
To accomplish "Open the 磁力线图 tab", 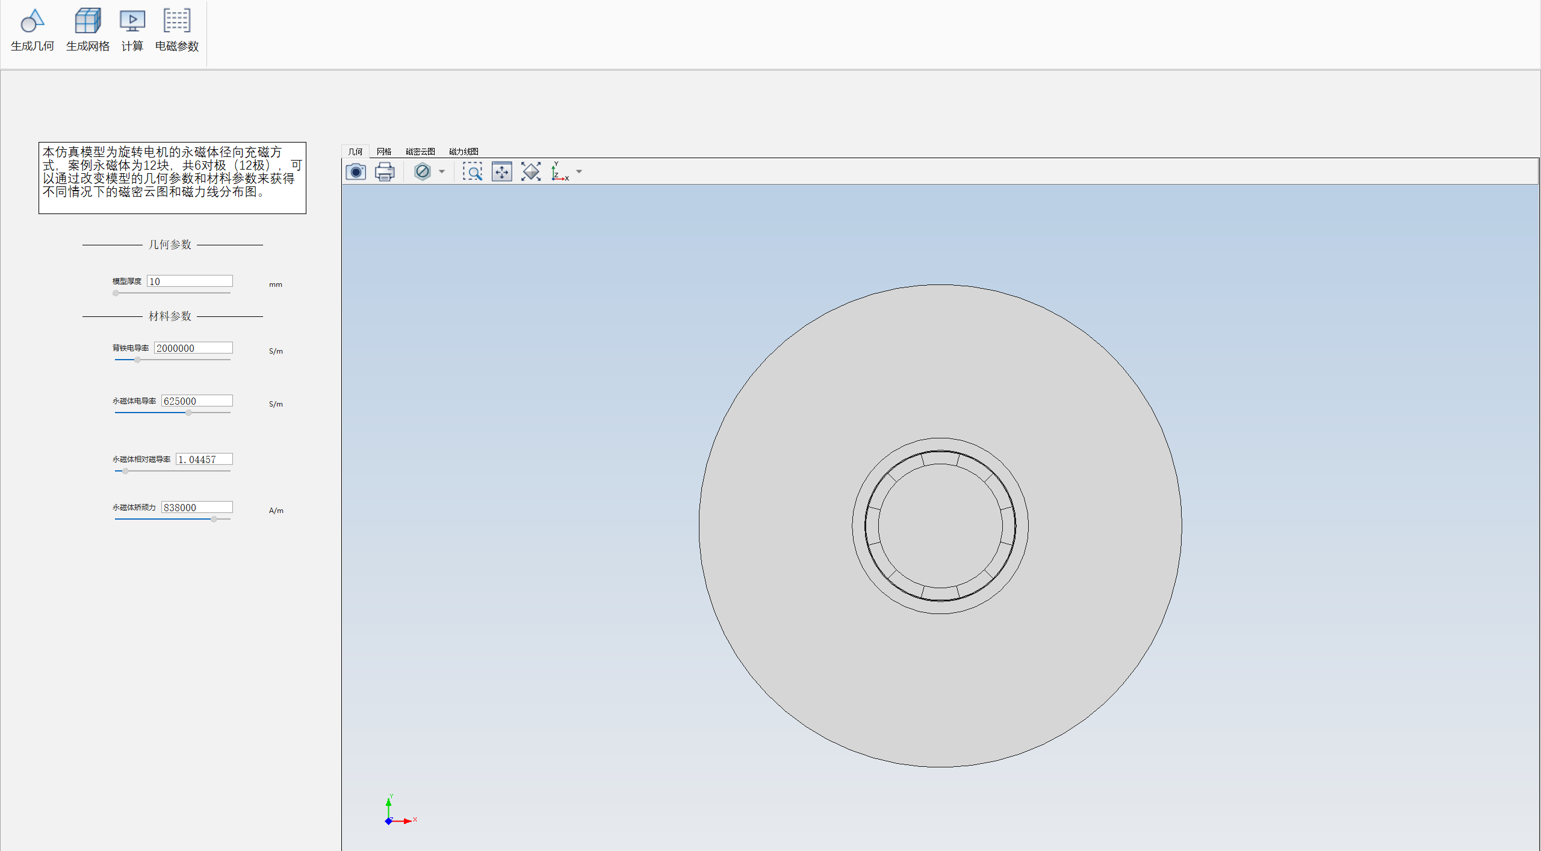I will click(x=464, y=152).
